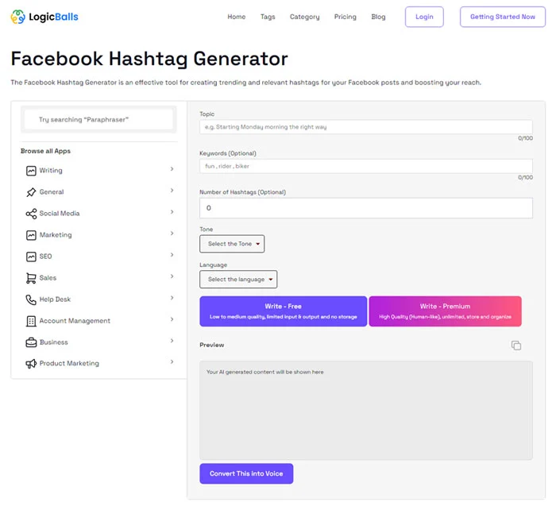Image resolution: width=556 pixels, height=506 pixels.
Task: Click the Facebook Hashtag Generator title
Action: (149, 59)
